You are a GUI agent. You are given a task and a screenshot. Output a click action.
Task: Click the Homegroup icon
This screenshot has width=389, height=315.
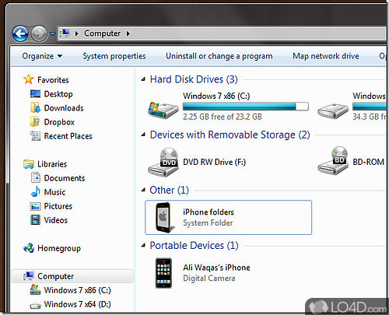(29, 248)
